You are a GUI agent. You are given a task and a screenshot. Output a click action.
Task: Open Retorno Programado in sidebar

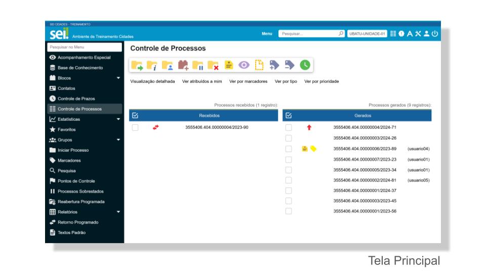pyautogui.click(x=85, y=222)
